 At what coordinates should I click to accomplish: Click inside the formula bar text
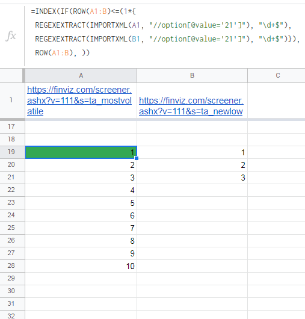coord(165,32)
